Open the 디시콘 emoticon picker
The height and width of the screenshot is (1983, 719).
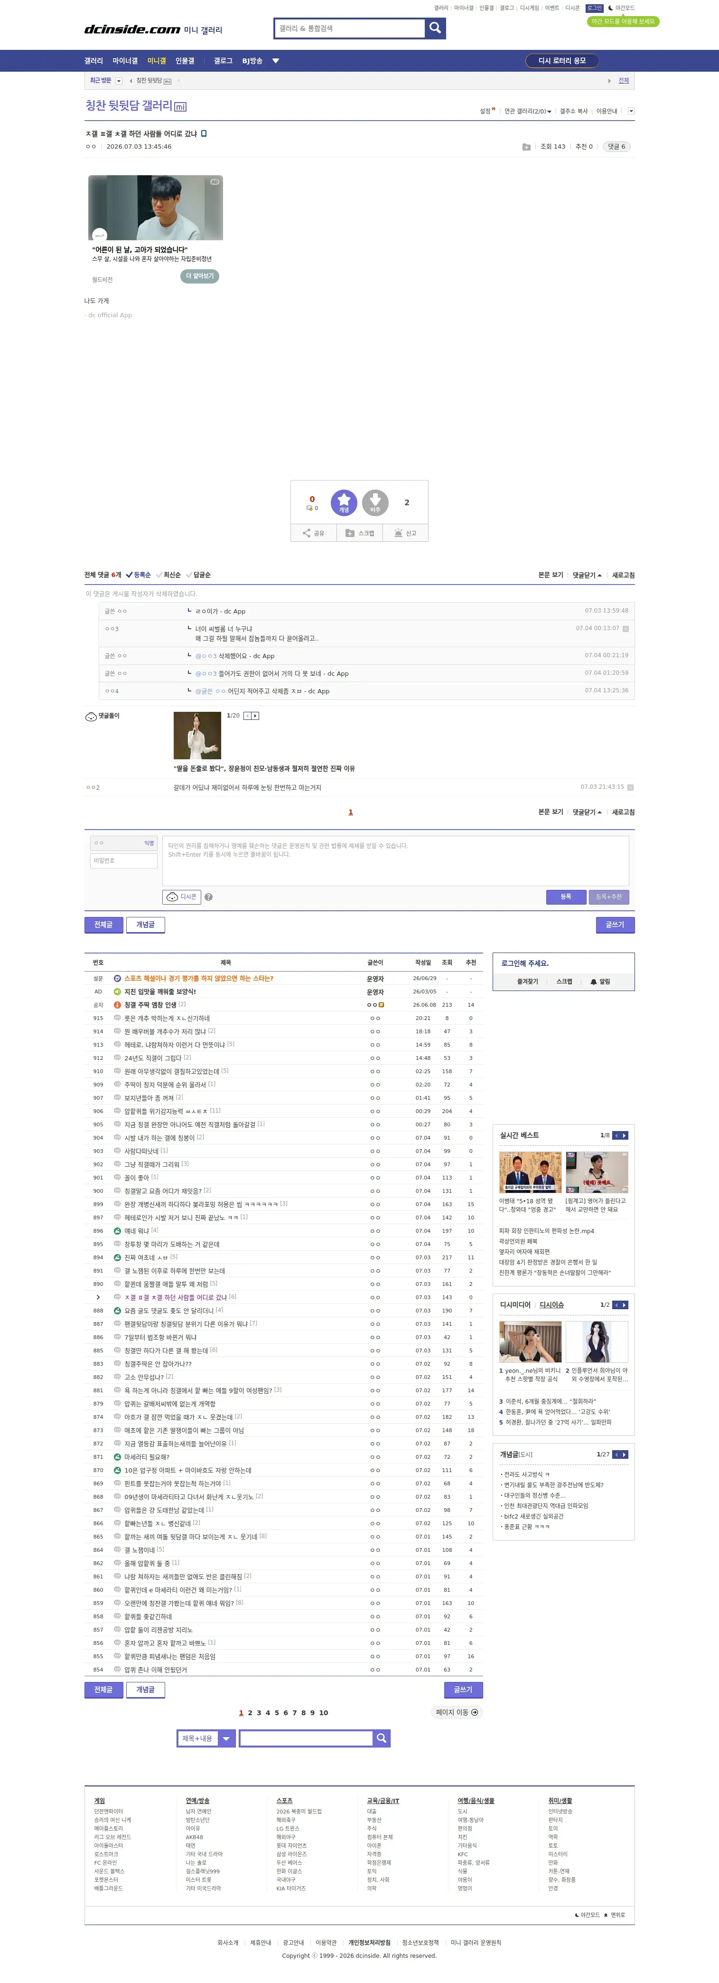pos(181,897)
